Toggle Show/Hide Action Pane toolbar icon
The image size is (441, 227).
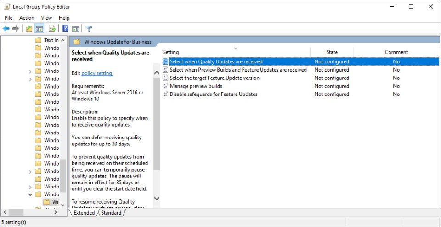point(75,28)
